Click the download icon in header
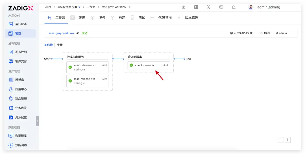Image resolution: width=305 pixels, height=154 pixels. pos(184,7)
